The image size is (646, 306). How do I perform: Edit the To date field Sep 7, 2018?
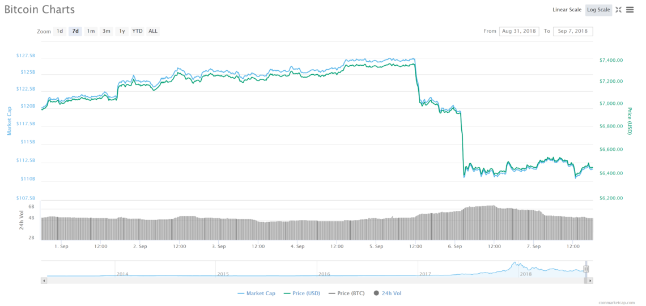coord(573,31)
